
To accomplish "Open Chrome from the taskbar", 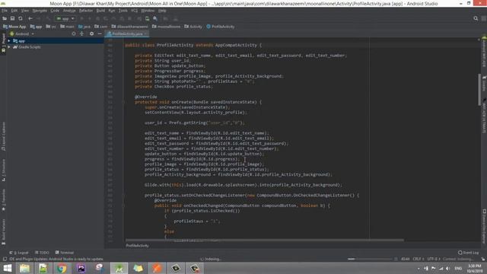I will (62, 268).
